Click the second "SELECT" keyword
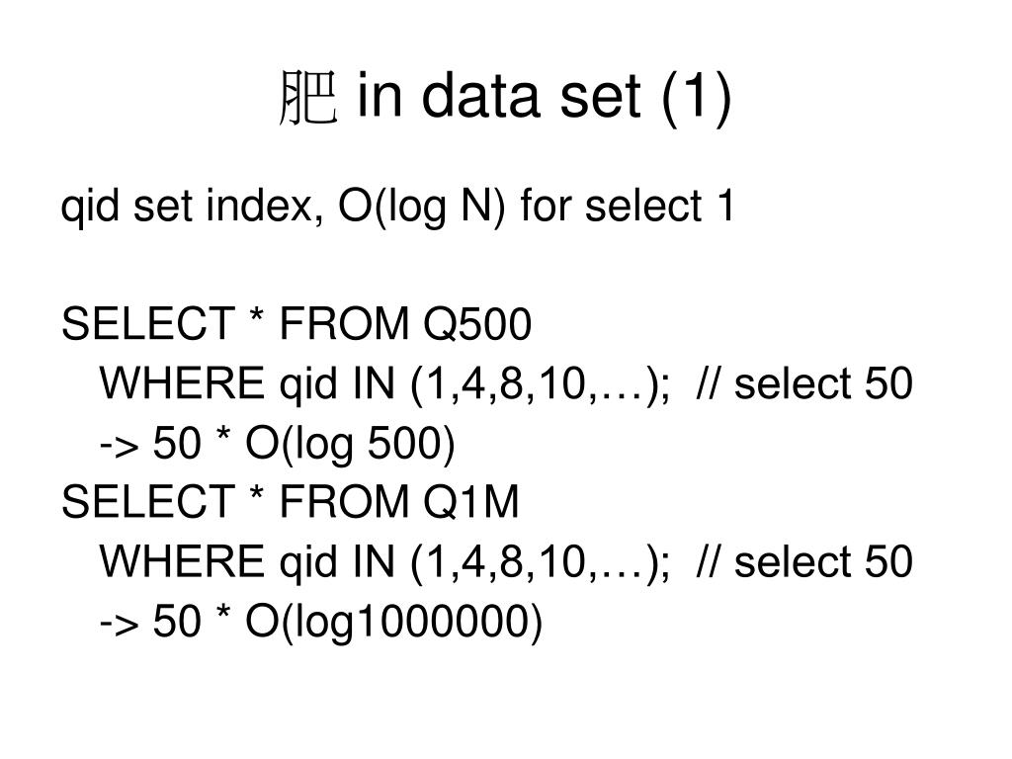 pyautogui.click(x=148, y=501)
